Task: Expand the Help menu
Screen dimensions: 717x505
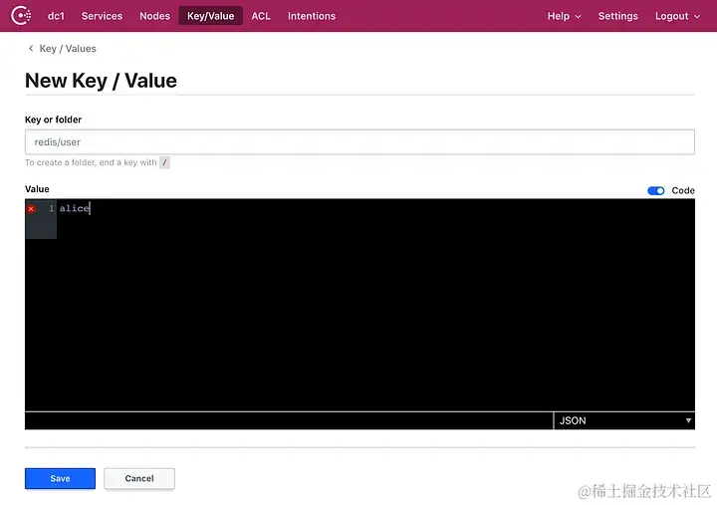Action: click(564, 16)
